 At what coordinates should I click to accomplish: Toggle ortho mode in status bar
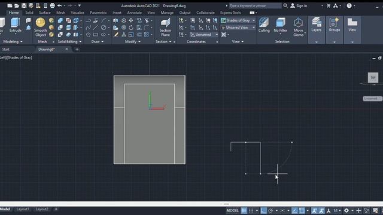263,210
